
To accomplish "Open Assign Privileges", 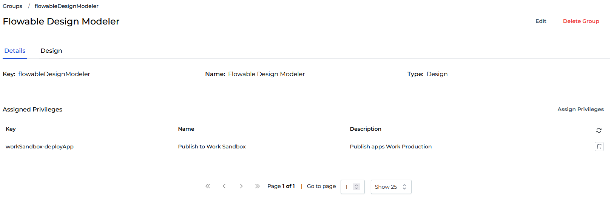I will (580, 109).
